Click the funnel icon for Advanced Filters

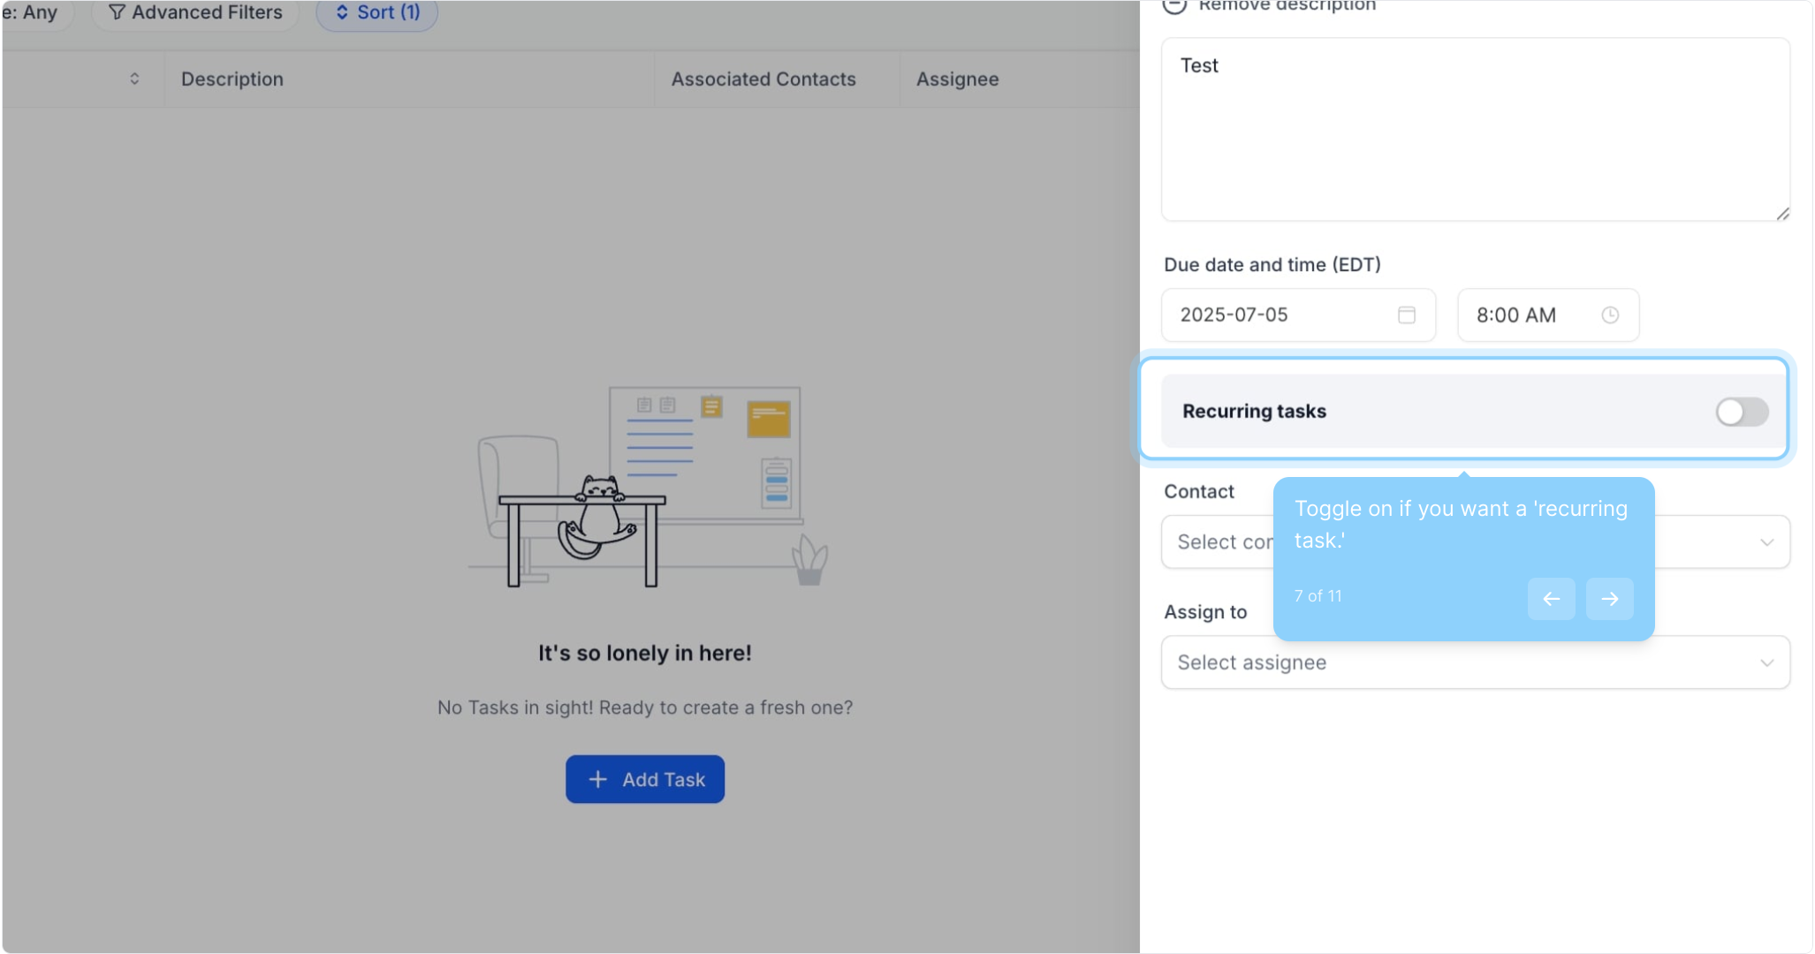tap(117, 12)
